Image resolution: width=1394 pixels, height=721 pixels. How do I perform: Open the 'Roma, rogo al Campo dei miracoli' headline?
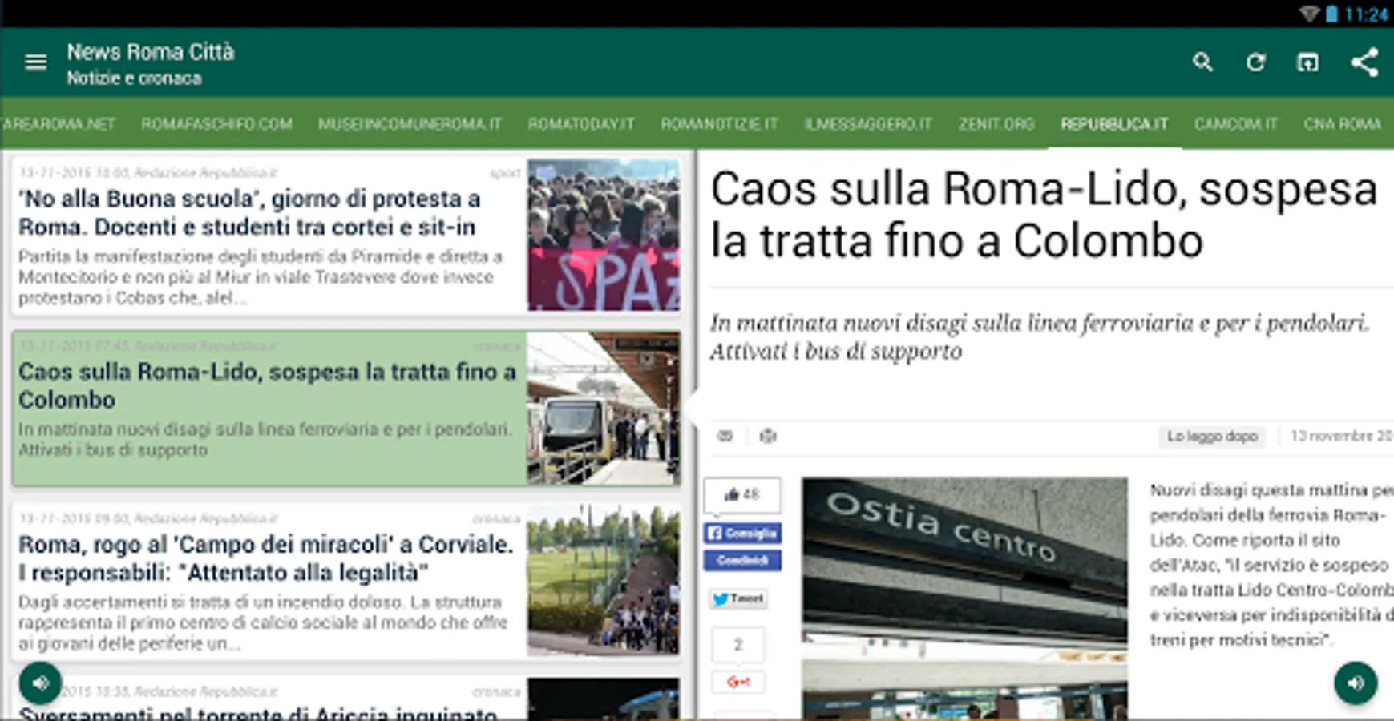click(x=266, y=558)
